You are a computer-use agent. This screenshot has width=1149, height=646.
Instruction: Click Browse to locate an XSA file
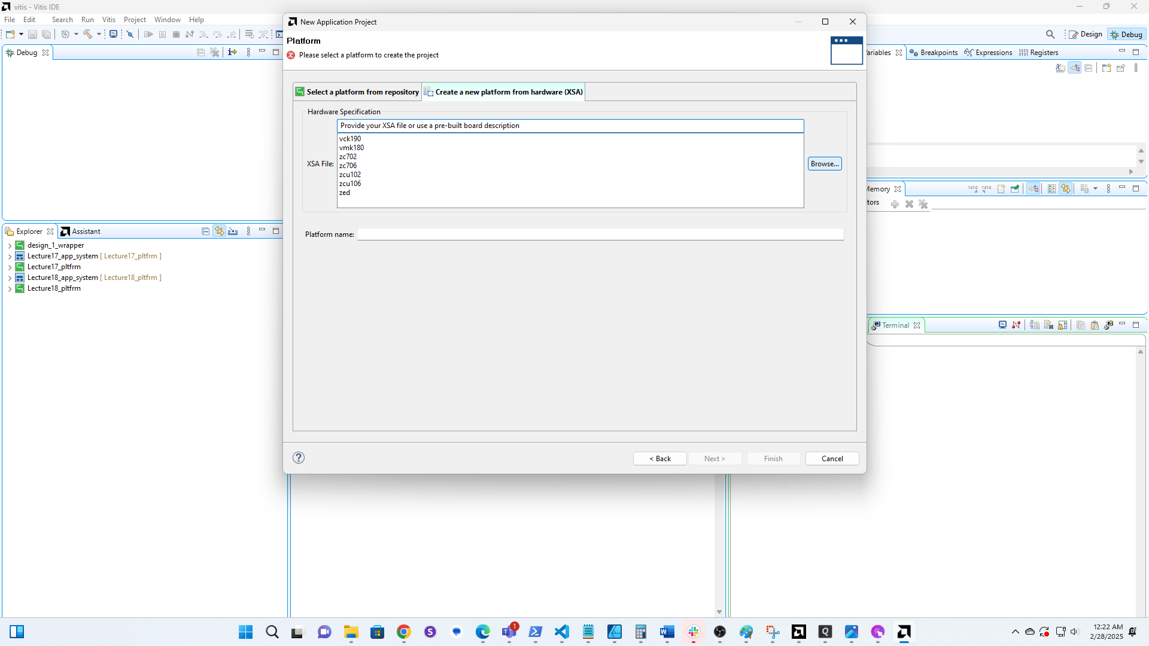825,163
